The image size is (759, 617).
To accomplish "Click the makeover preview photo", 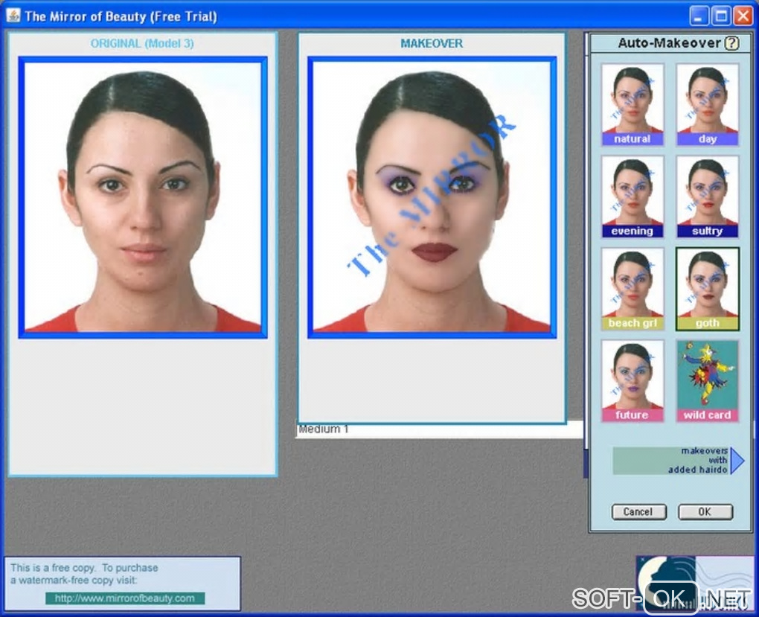I will (432, 197).
